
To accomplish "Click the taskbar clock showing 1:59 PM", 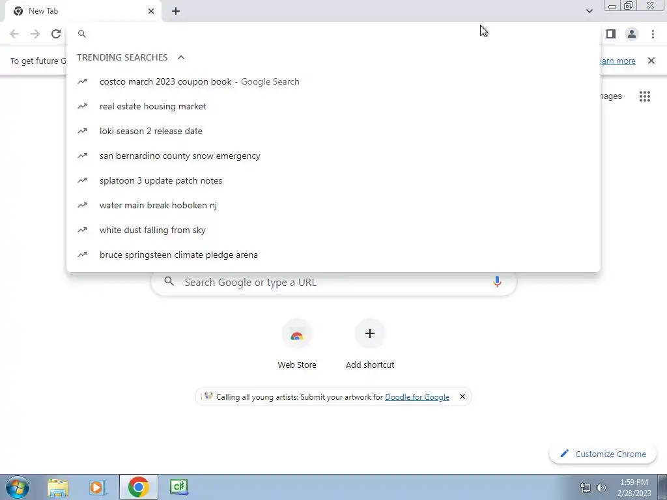I will [x=634, y=488].
